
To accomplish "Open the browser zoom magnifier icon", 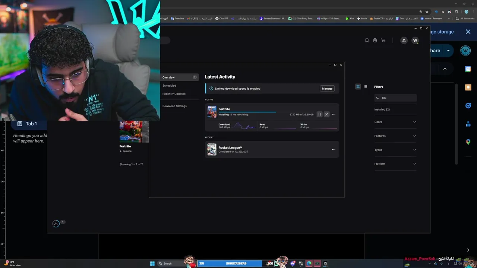I will (421, 12).
